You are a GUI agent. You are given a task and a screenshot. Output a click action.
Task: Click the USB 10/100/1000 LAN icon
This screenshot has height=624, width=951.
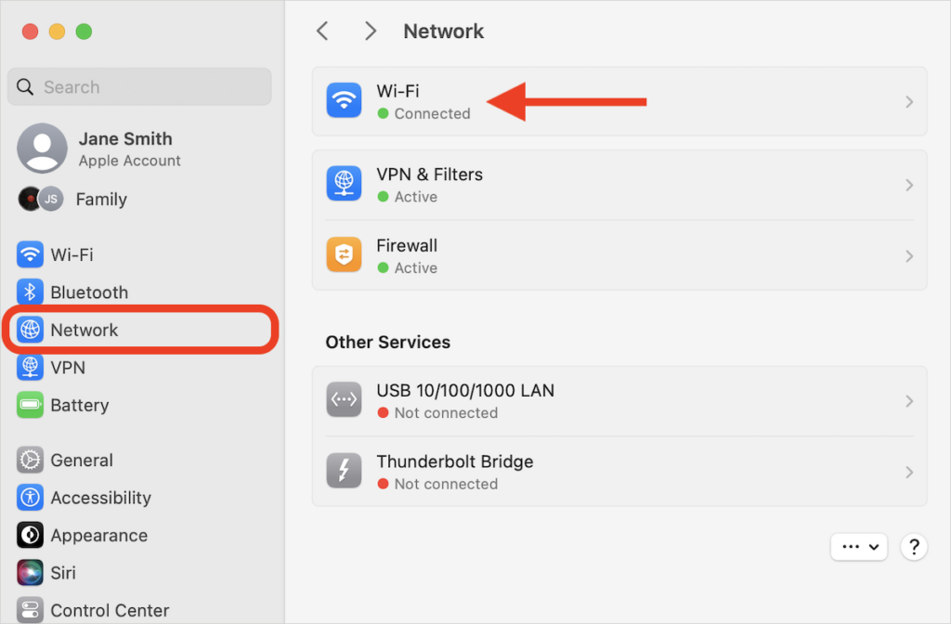pos(344,399)
